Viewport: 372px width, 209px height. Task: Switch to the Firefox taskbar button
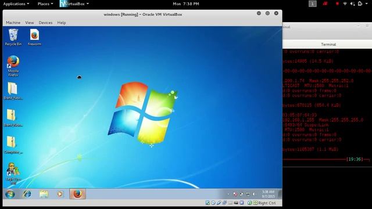77,194
